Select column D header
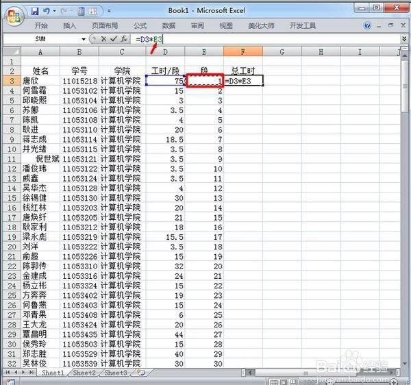 tap(165, 51)
